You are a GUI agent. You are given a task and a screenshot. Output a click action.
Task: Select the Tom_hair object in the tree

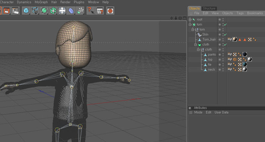coord(209,39)
